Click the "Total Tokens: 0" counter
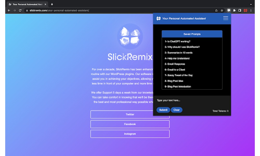Viewport: 260px width, 156px height. [x=220, y=111]
